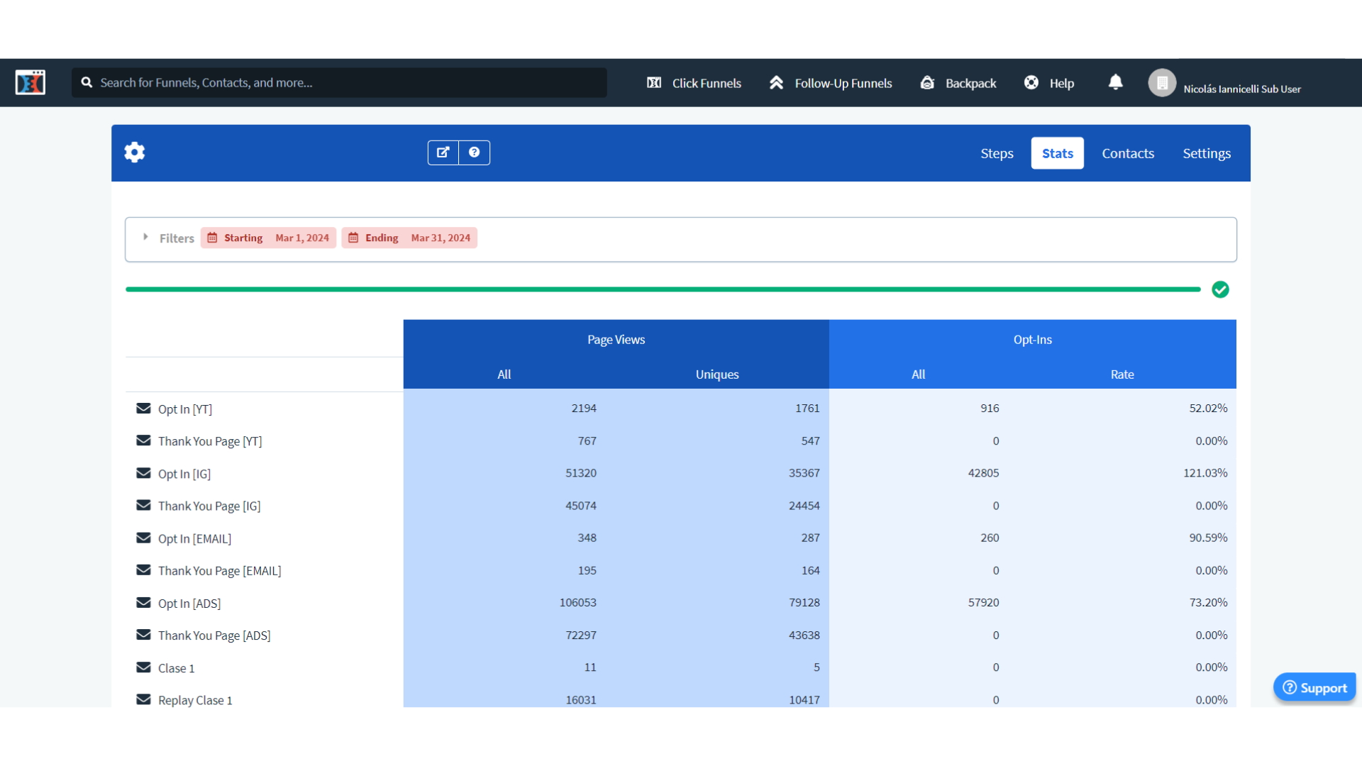The width and height of the screenshot is (1362, 766).
Task: Click the funnel settings gear icon
Action: click(135, 152)
